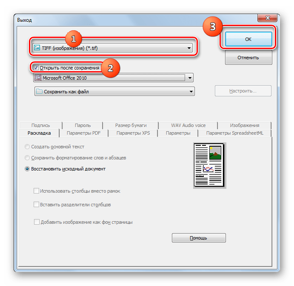Expand the TIFF output format dropdown
Image resolution: width=294 pixels, height=286 pixels.
(189, 48)
